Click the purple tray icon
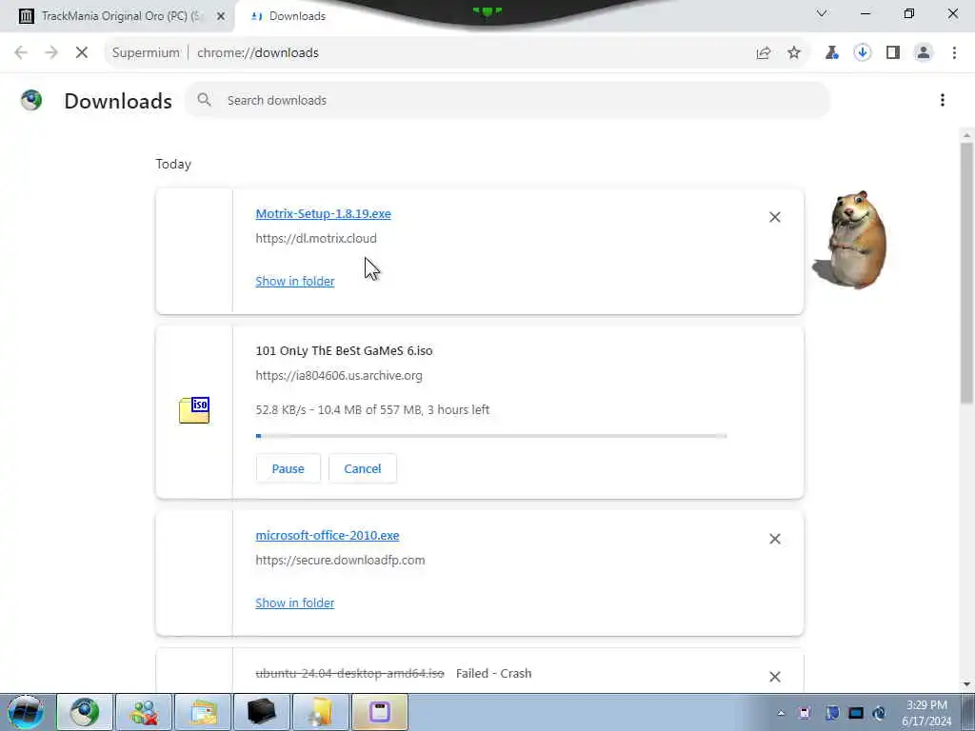Image resolution: width=975 pixels, height=731 pixels. coord(805,713)
